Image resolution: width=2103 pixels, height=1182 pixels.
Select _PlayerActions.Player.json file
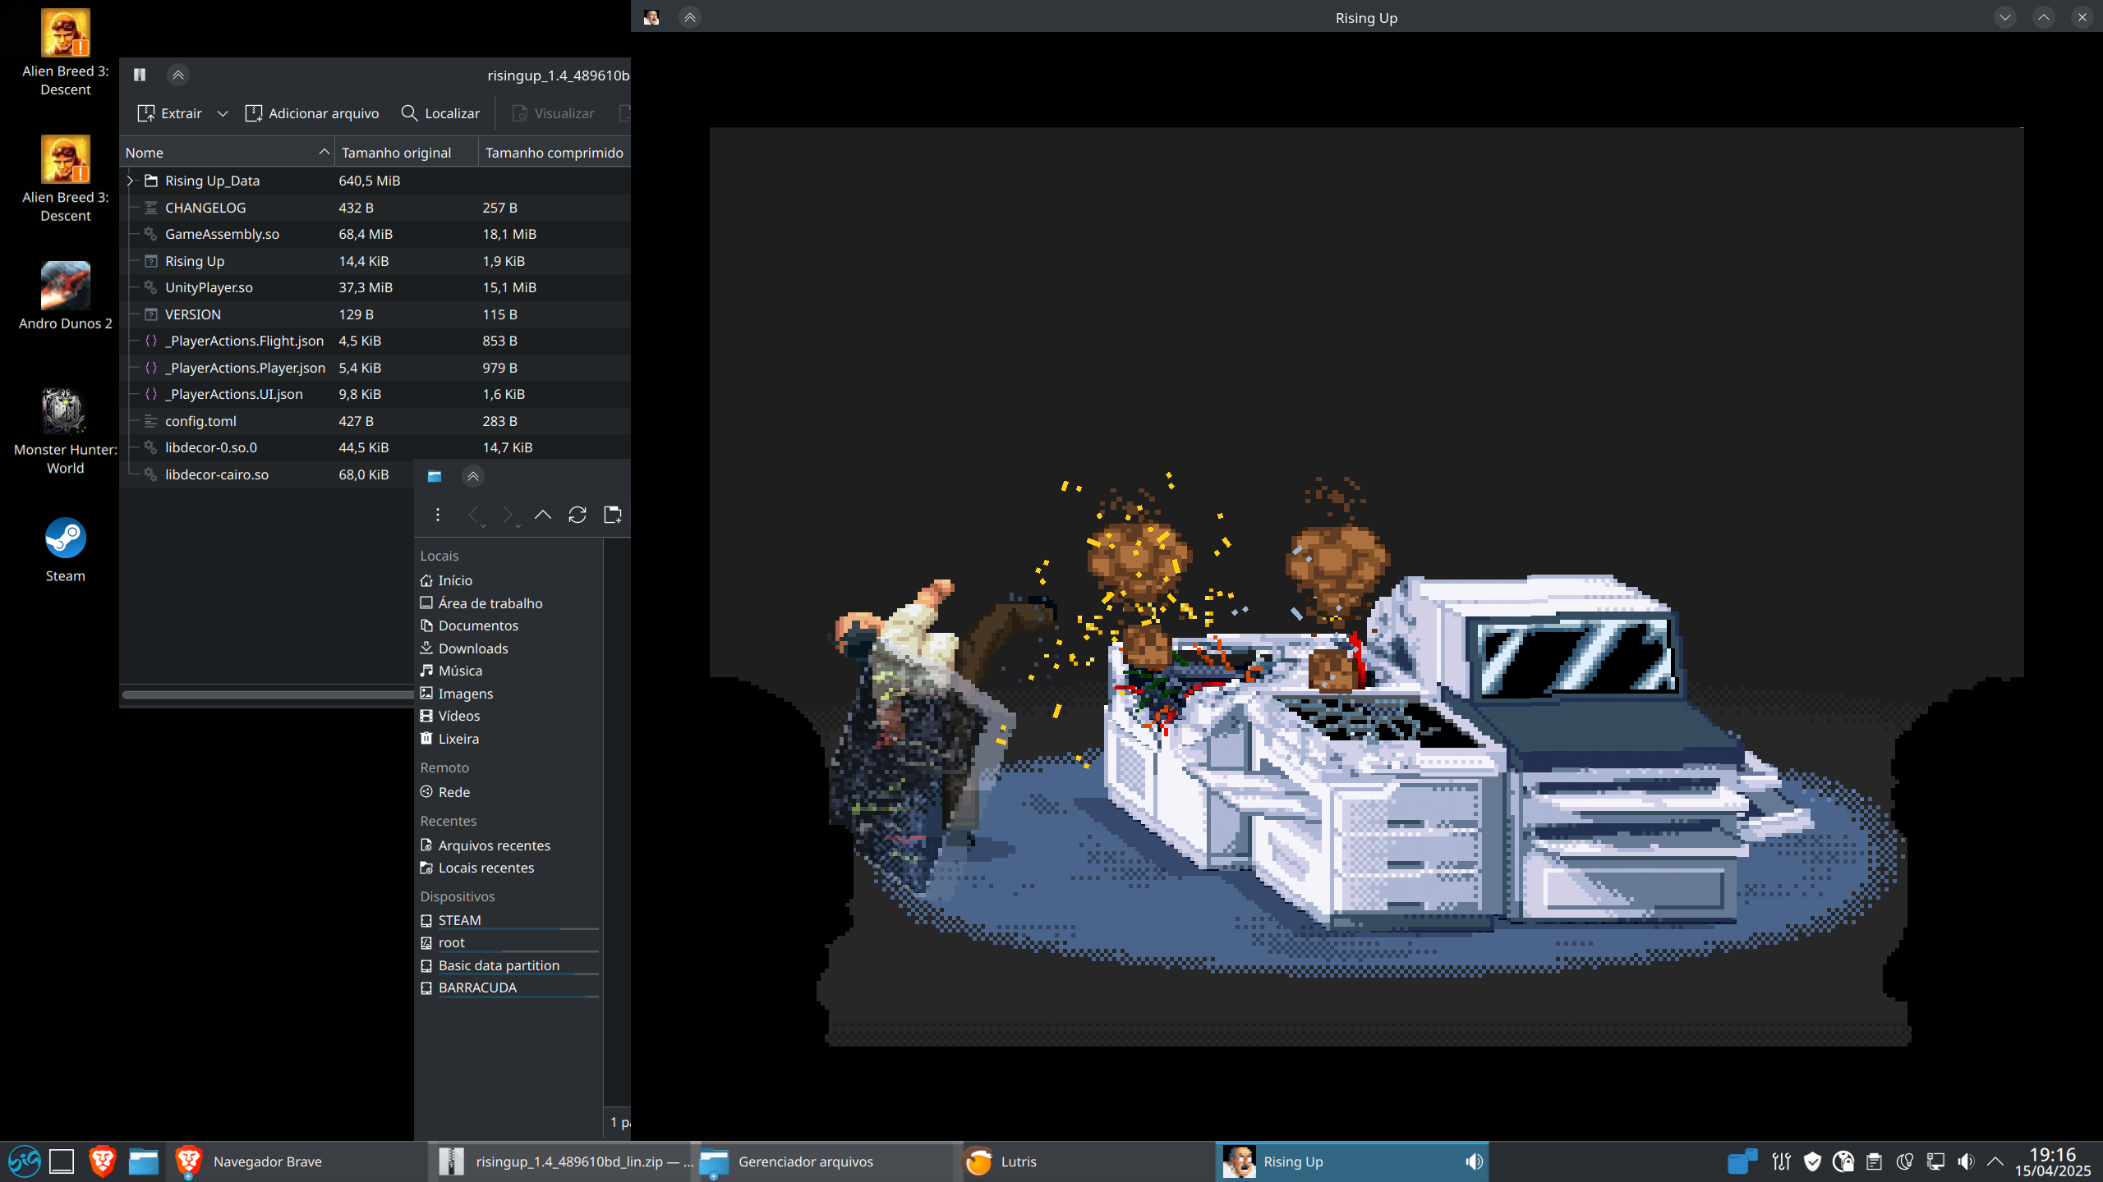coord(375,368)
